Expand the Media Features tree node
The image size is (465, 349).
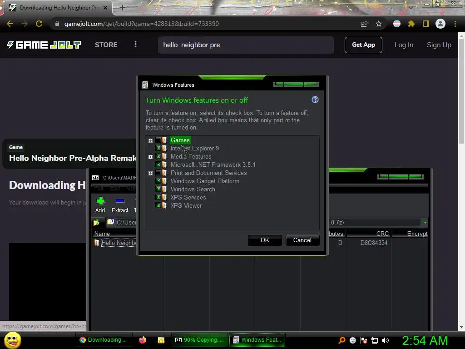click(x=150, y=157)
